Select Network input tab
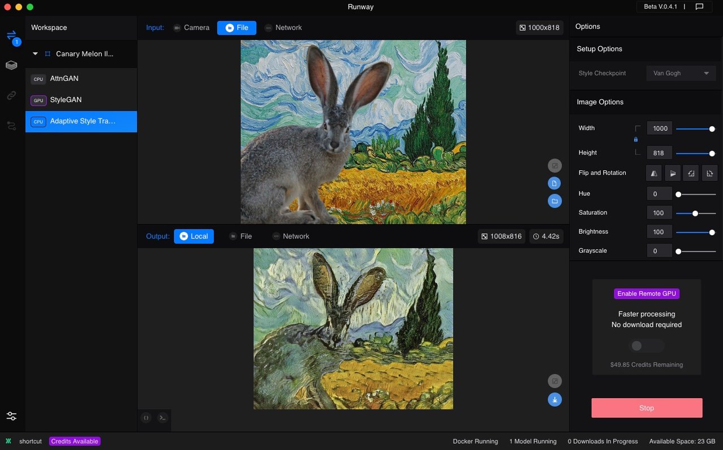The height and width of the screenshot is (450, 723). 283,28
